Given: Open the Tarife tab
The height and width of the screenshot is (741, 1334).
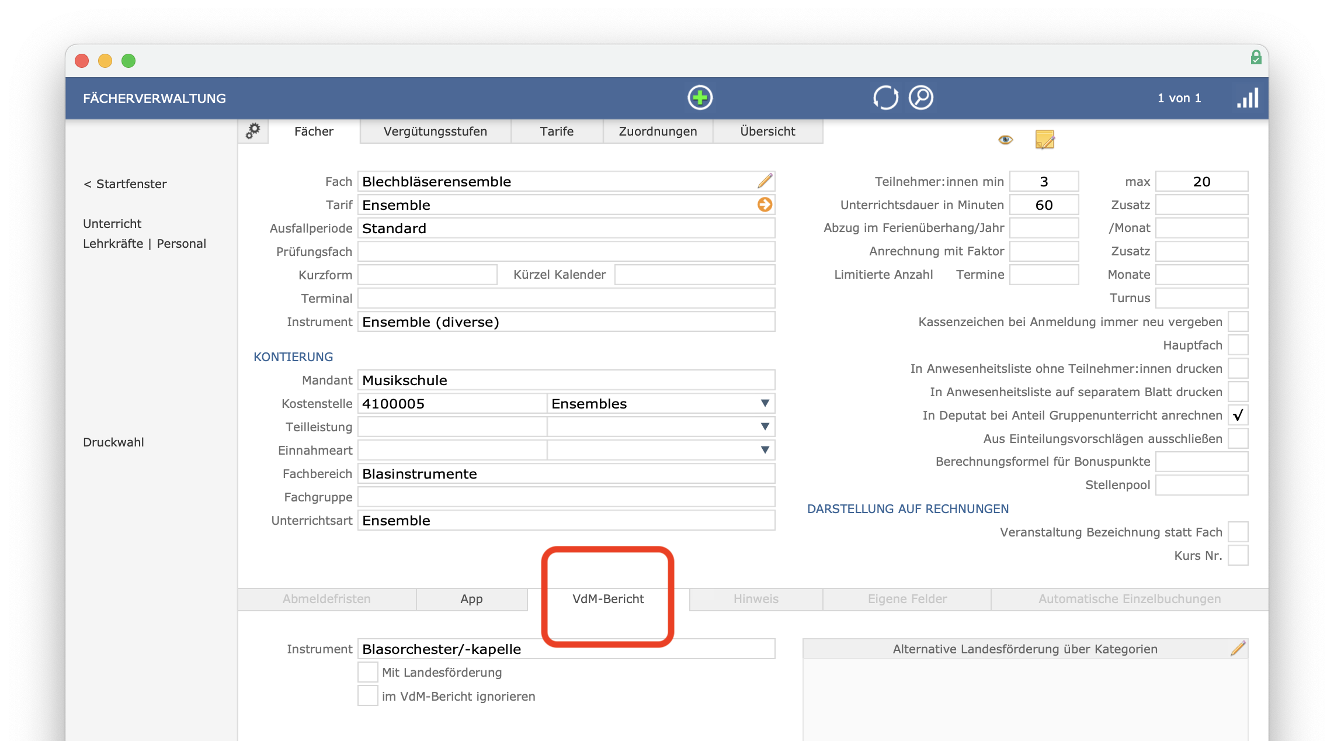Looking at the screenshot, I should pos(557,131).
